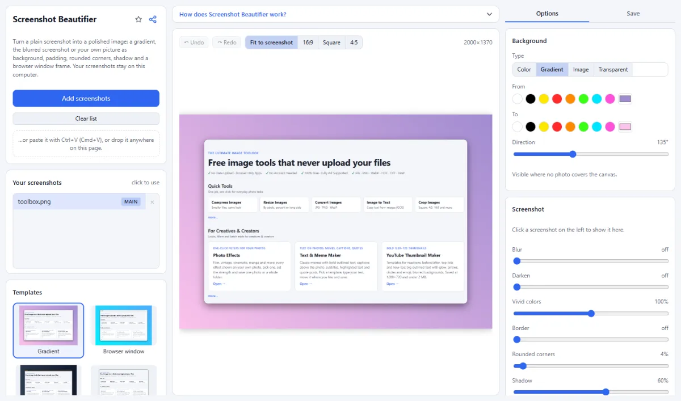Viewport: 681px width, 401px height.
Task: Choose the 4:5 aspect ratio
Action: coord(354,43)
